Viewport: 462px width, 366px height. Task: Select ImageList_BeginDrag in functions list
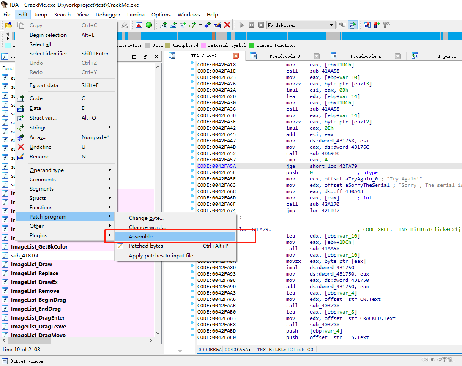click(38, 300)
